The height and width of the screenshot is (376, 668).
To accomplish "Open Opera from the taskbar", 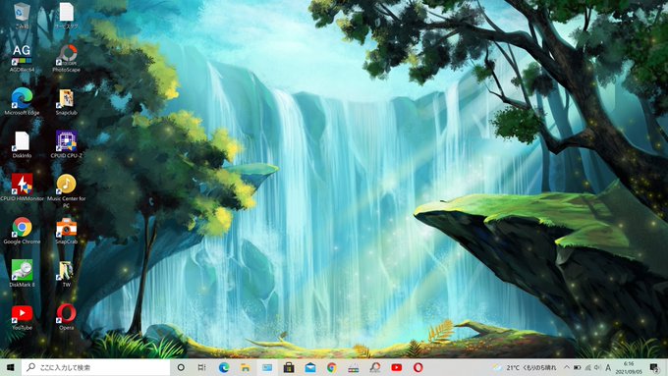I will pyautogui.click(x=418, y=367).
